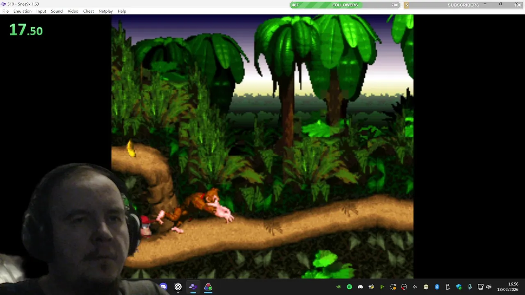
Task: Open the File menu
Action: (x=5, y=11)
